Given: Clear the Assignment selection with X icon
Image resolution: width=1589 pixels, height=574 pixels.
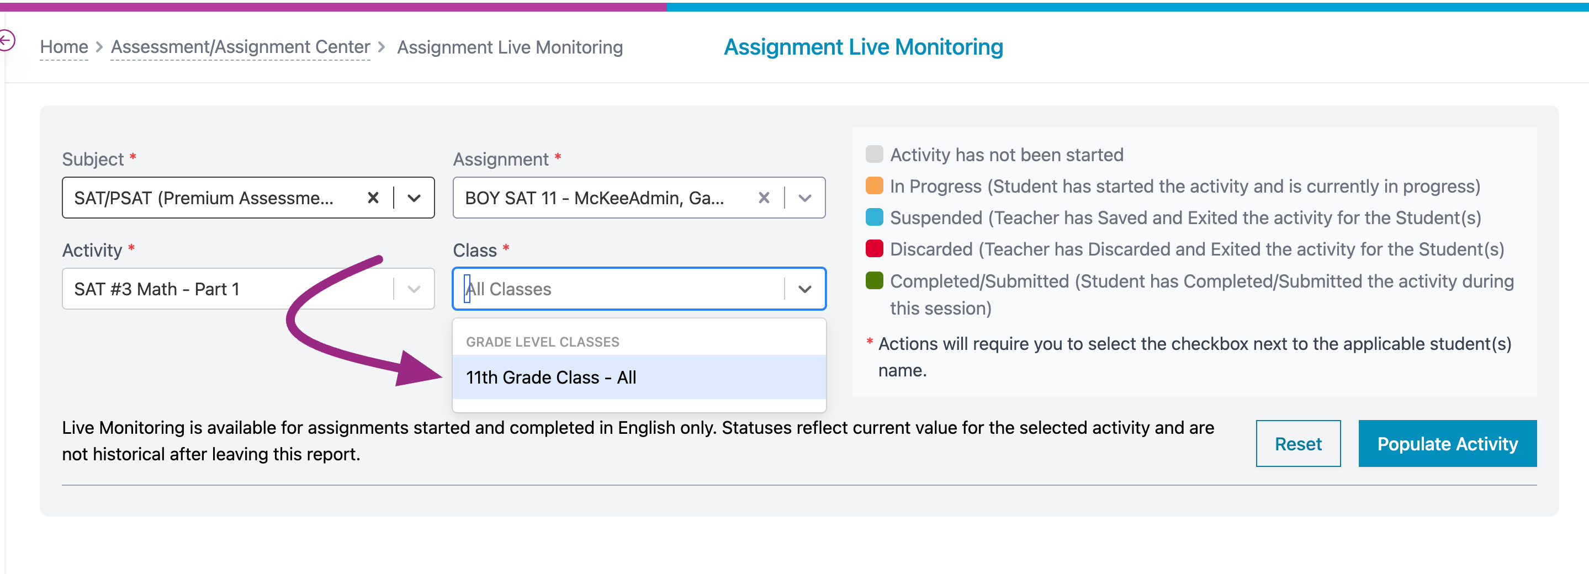Looking at the screenshot, I should (x=764, y=198).
